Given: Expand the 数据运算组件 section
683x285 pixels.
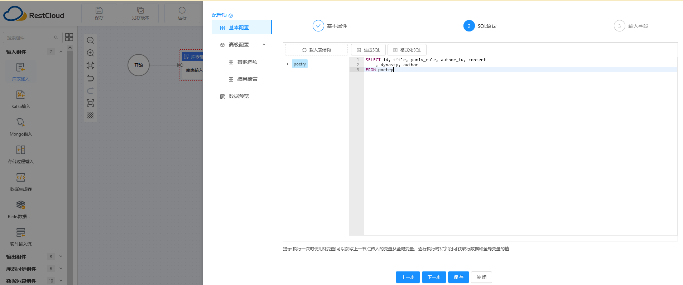Looking at the screenshot, I should tap(61, 281).
